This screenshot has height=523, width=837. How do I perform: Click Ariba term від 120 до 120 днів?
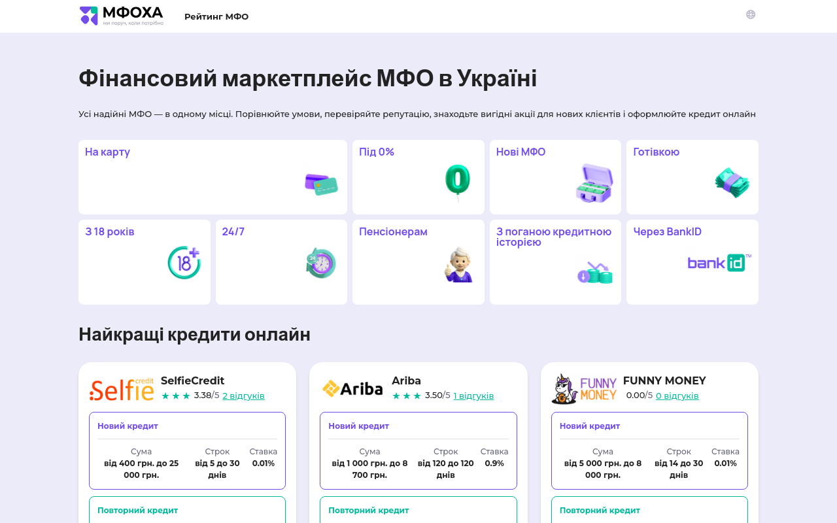pos(446,469)
